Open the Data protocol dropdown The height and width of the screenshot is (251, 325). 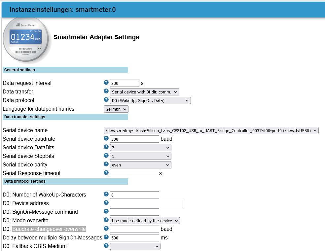point(150,100)
